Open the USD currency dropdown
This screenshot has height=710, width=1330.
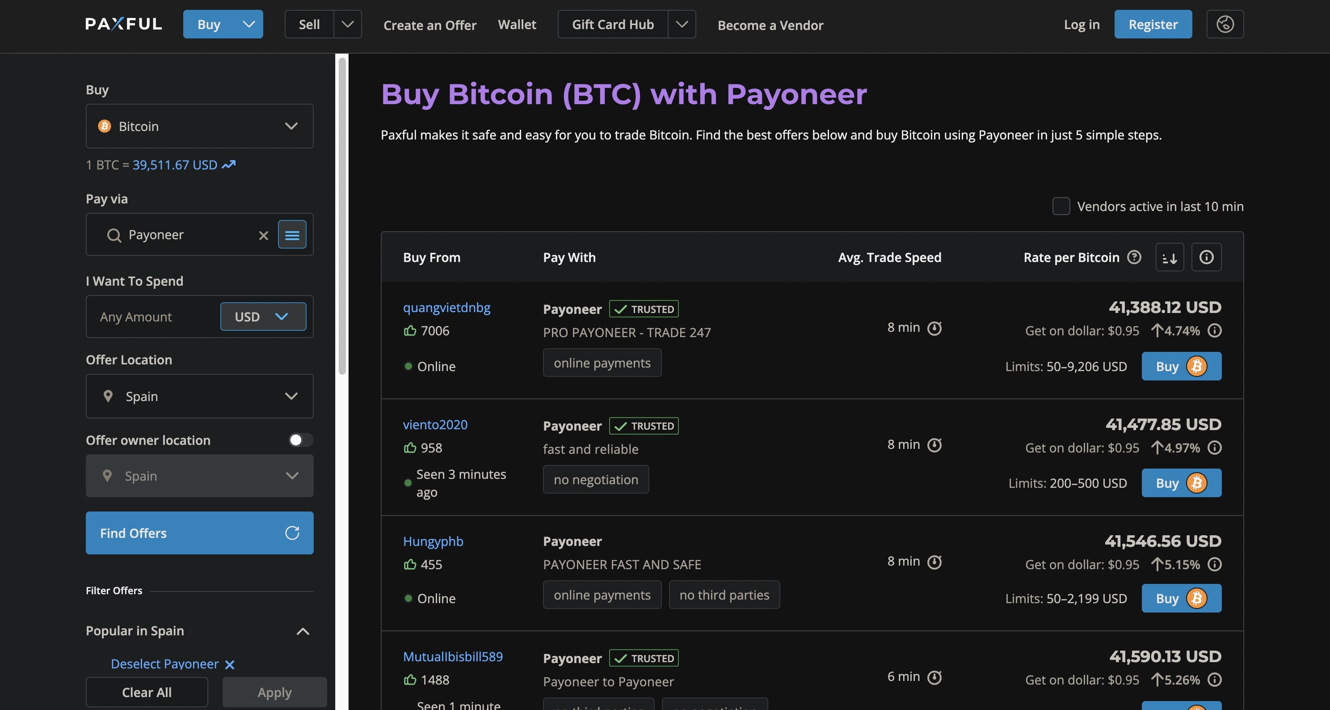click(x=263, y=317)
